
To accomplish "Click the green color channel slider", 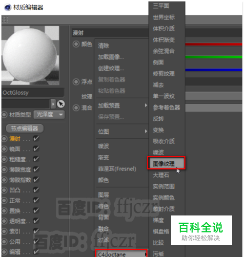I will tap(214, 57).
